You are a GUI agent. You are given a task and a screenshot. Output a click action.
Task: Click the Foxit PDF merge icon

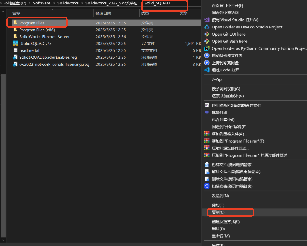point(207,105)
